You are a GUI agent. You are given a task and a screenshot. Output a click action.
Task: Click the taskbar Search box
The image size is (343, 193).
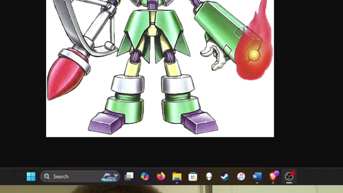tap(80, 176)
